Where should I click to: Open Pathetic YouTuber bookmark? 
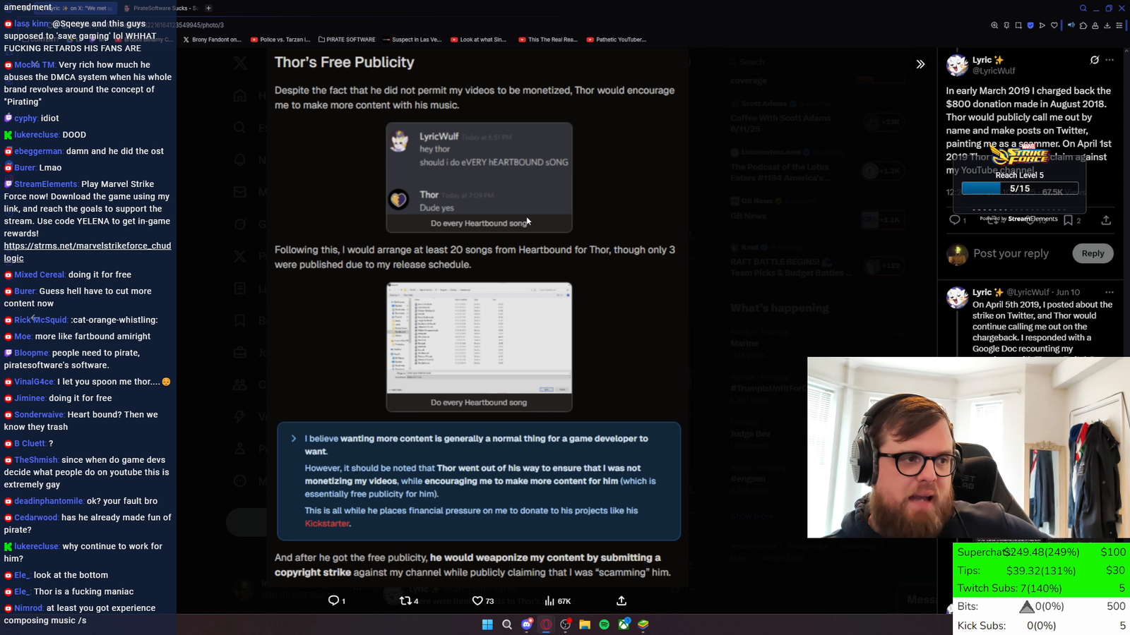tap(617, 40)
